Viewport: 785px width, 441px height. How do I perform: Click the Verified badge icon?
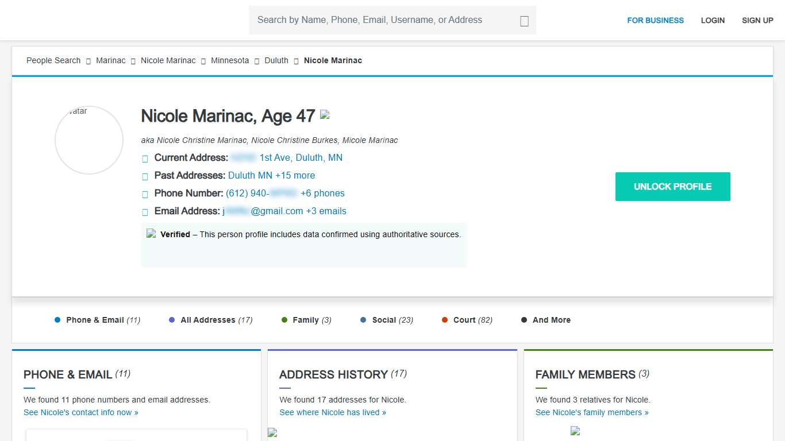pyautogui.click(x=151, y=234)
